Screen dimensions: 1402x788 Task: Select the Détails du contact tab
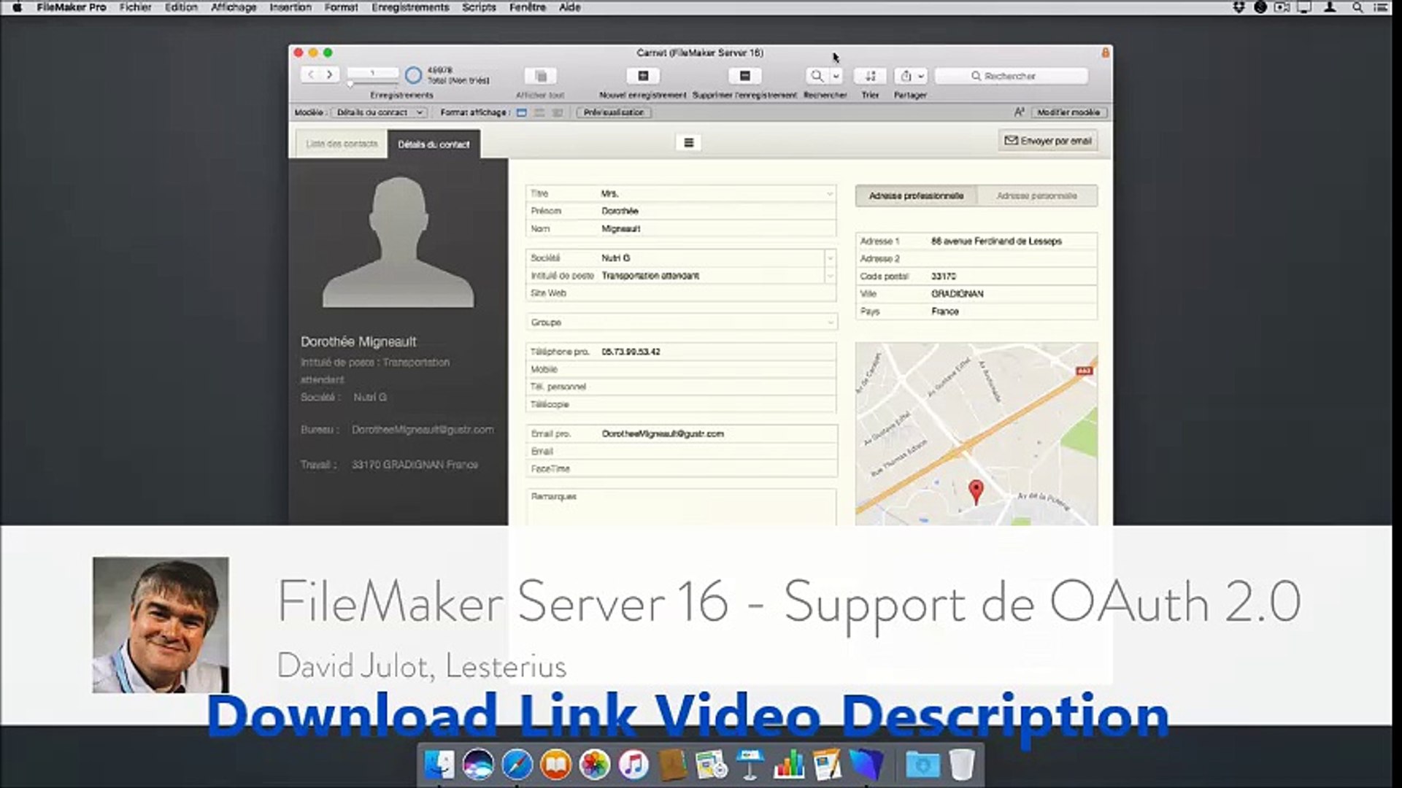click(x=434, y=144)
